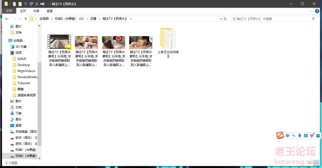Toggle punctuation mode on IME bar
The height and width of the screenshot is (168, 322).
[x=294, y=136]
